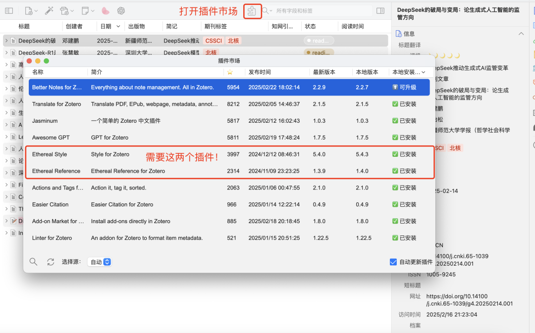Open the New Item toolbar button

(x=31, y=11)
